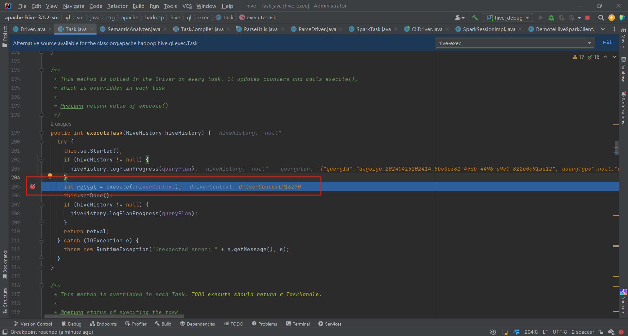
Task: Open the IDE diagnostics cloud settings icon
Action: coord(611,332)
